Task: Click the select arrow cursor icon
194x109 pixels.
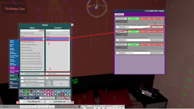Action: click(62, 95)
